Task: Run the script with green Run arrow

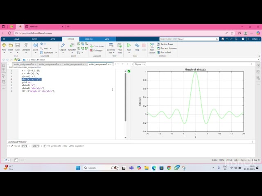Action: 129,45
